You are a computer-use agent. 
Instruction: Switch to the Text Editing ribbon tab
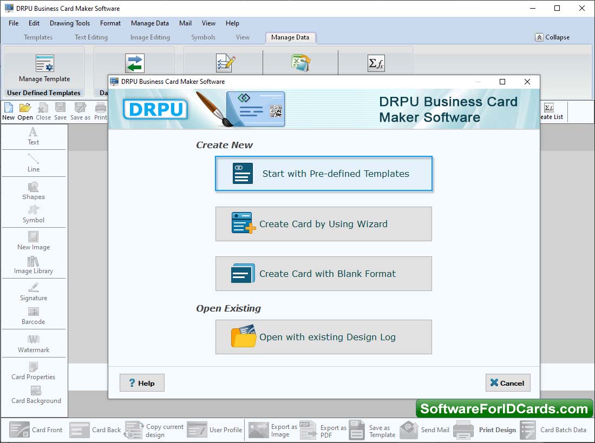point(91,37)
